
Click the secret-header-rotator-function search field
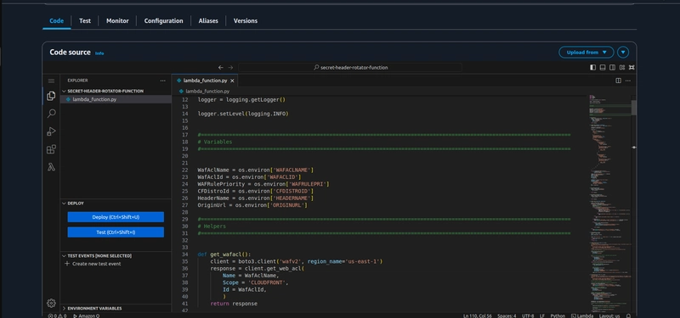[x=350, y=68]
